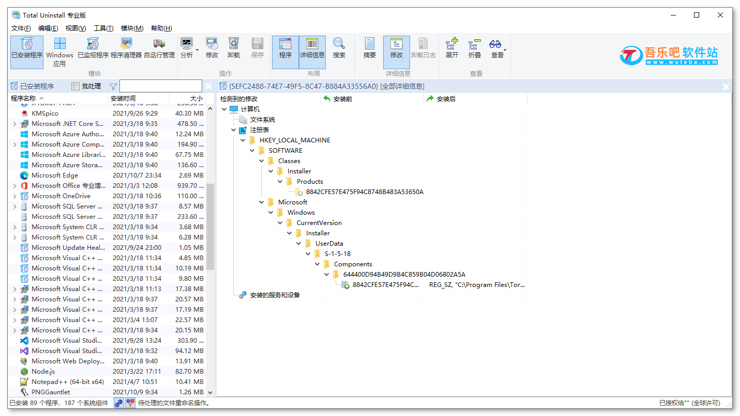
Task: Click the program list scrollbar up arrow
Action: point(210,109)
